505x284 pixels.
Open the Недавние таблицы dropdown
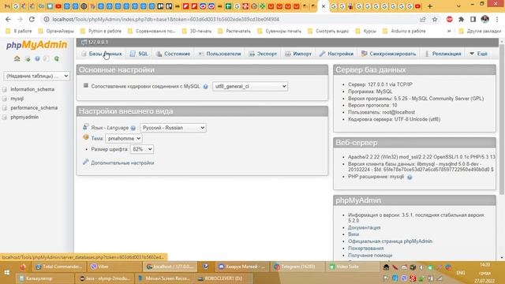36,76
